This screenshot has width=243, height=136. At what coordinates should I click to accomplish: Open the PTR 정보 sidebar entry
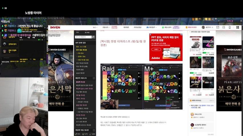80,53
